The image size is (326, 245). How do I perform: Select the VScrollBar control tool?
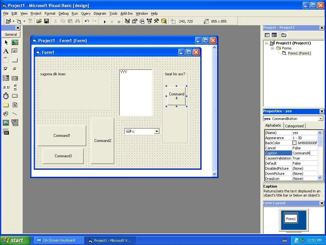click(x=15, y=87)
